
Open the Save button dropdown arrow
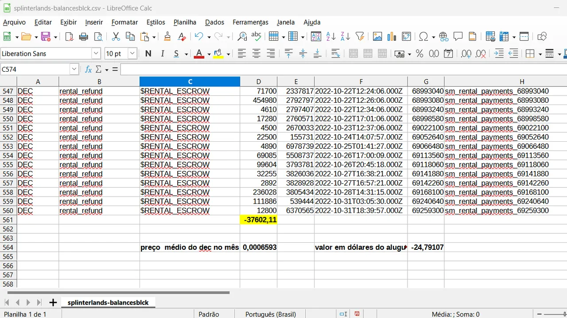(x=56, y=37)
